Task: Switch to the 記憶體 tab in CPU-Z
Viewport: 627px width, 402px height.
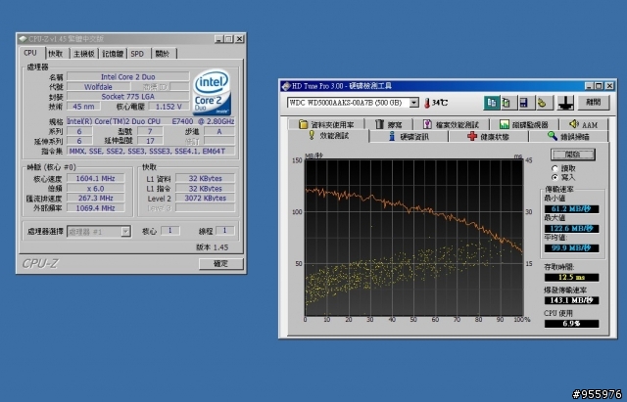Action: pyautogui.click(x=113, y=54)
